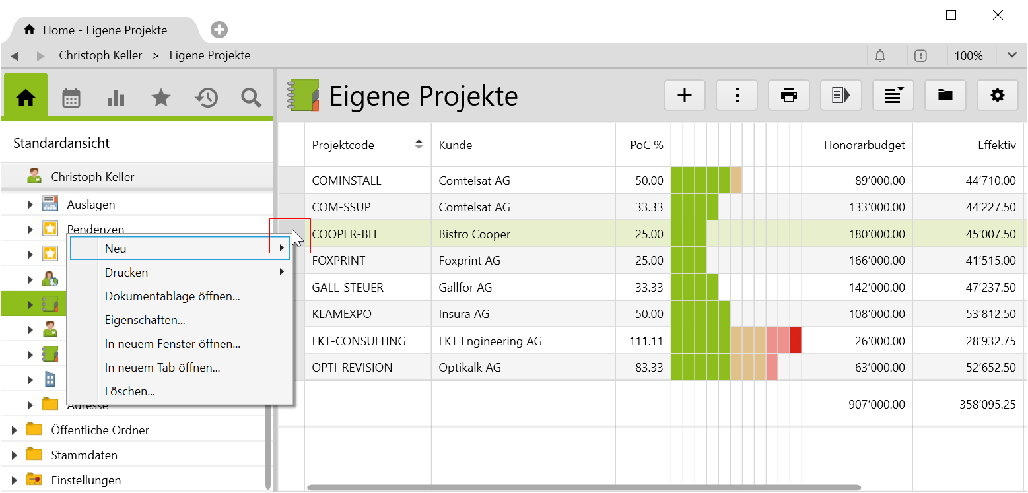
Task: Click the search magnifier icon
Action: (251, 98)
